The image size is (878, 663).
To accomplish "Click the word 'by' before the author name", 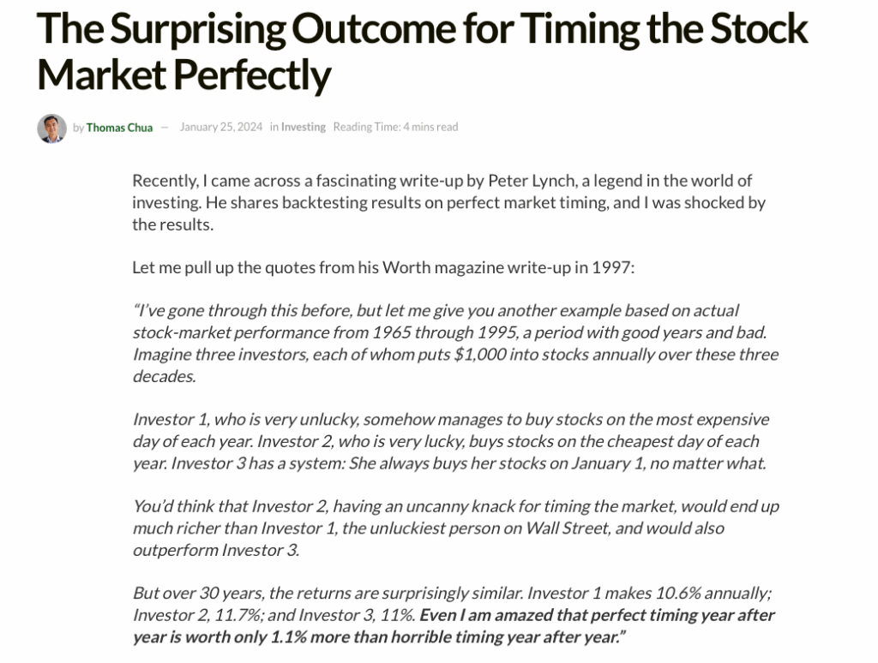I will coord(78,128).
